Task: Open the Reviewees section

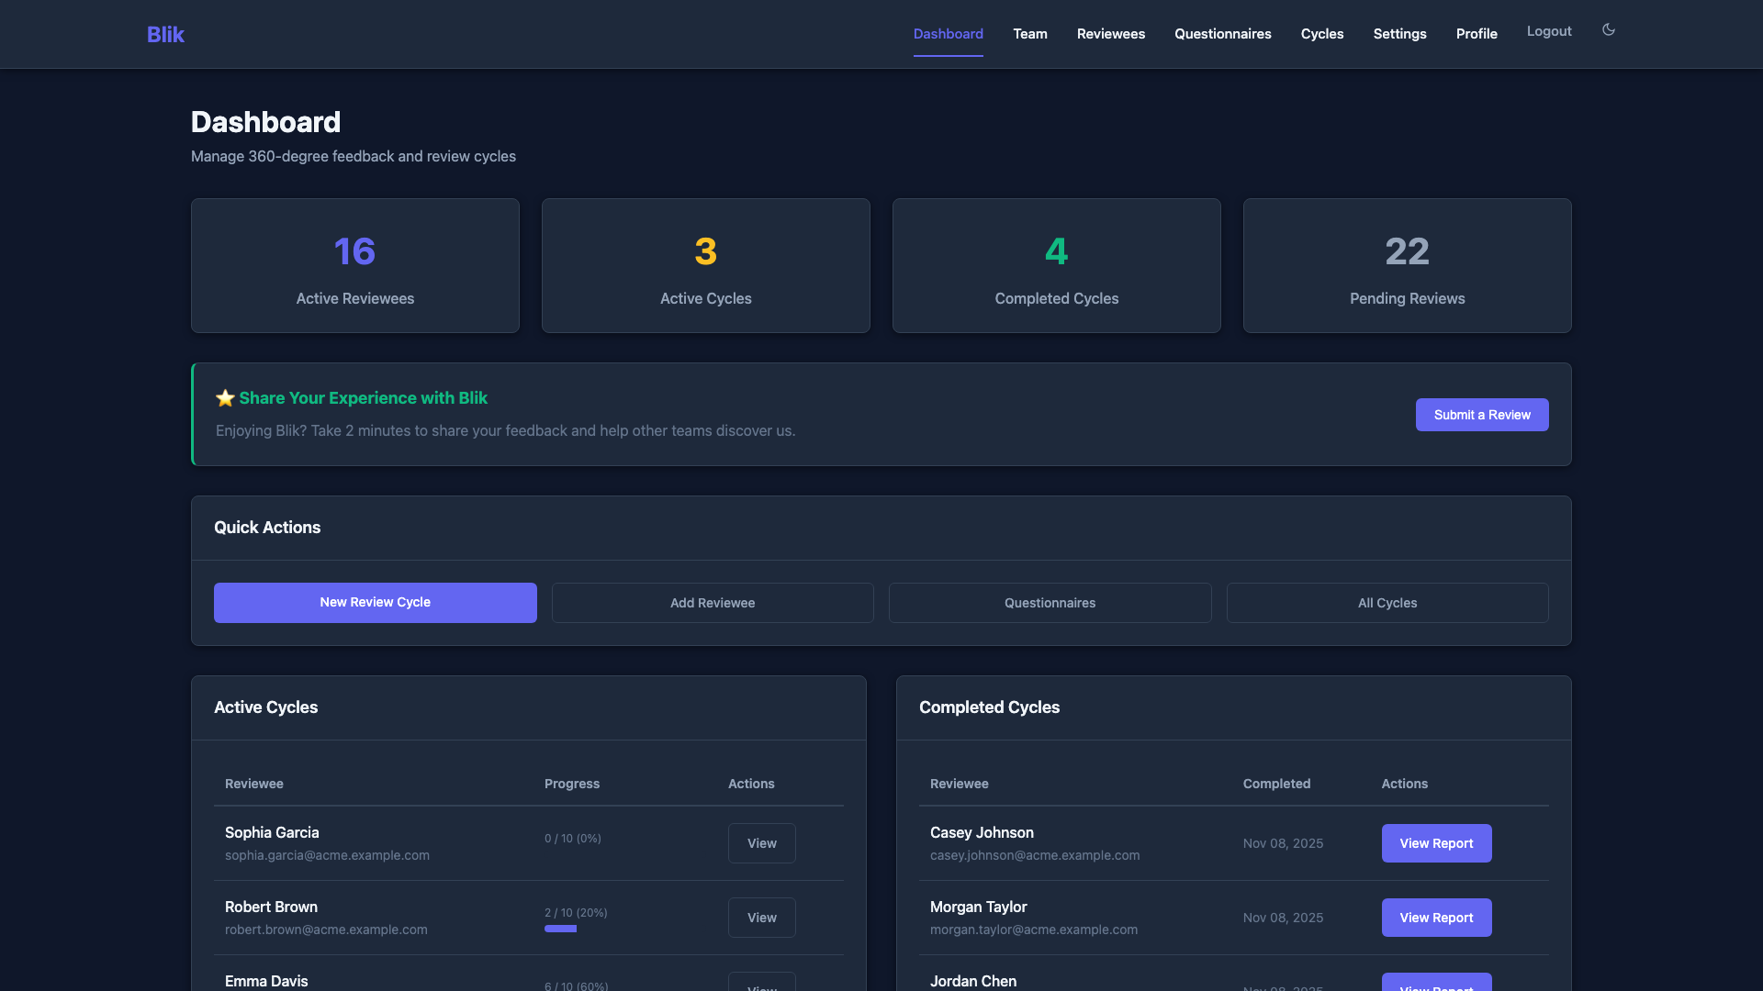Action: pyautogui.click(x=1110, y=34)
